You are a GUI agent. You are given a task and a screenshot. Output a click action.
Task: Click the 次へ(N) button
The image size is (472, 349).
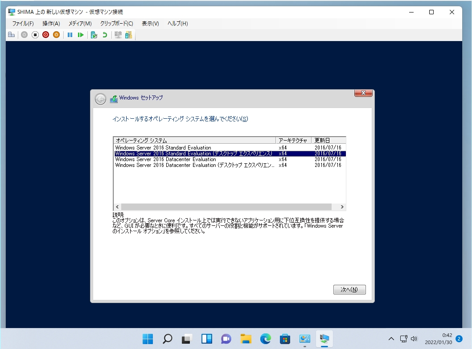[349, 290]
